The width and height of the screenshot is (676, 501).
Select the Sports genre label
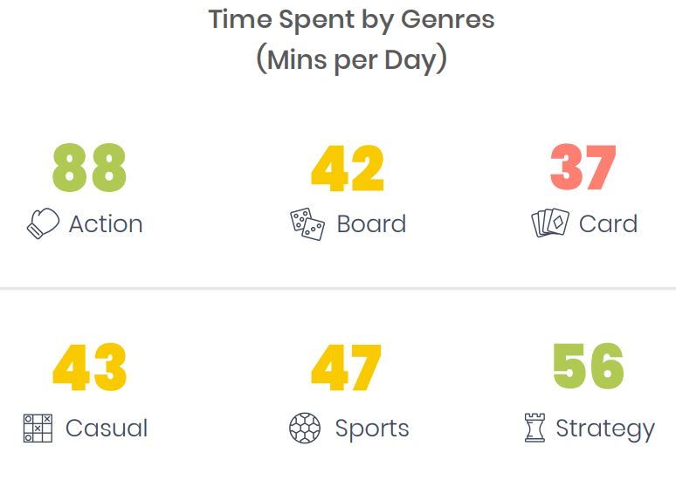[x=372, y=429]
